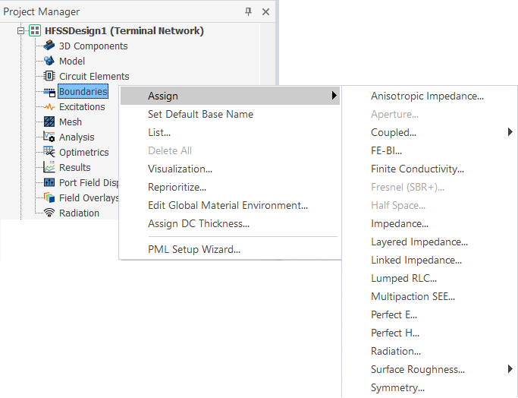Select the Excitations tree item
Viewport: 518px width, 398px height.
click(82, 107)
